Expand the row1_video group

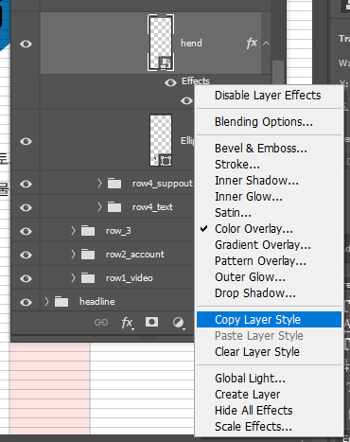click(73, 277)
